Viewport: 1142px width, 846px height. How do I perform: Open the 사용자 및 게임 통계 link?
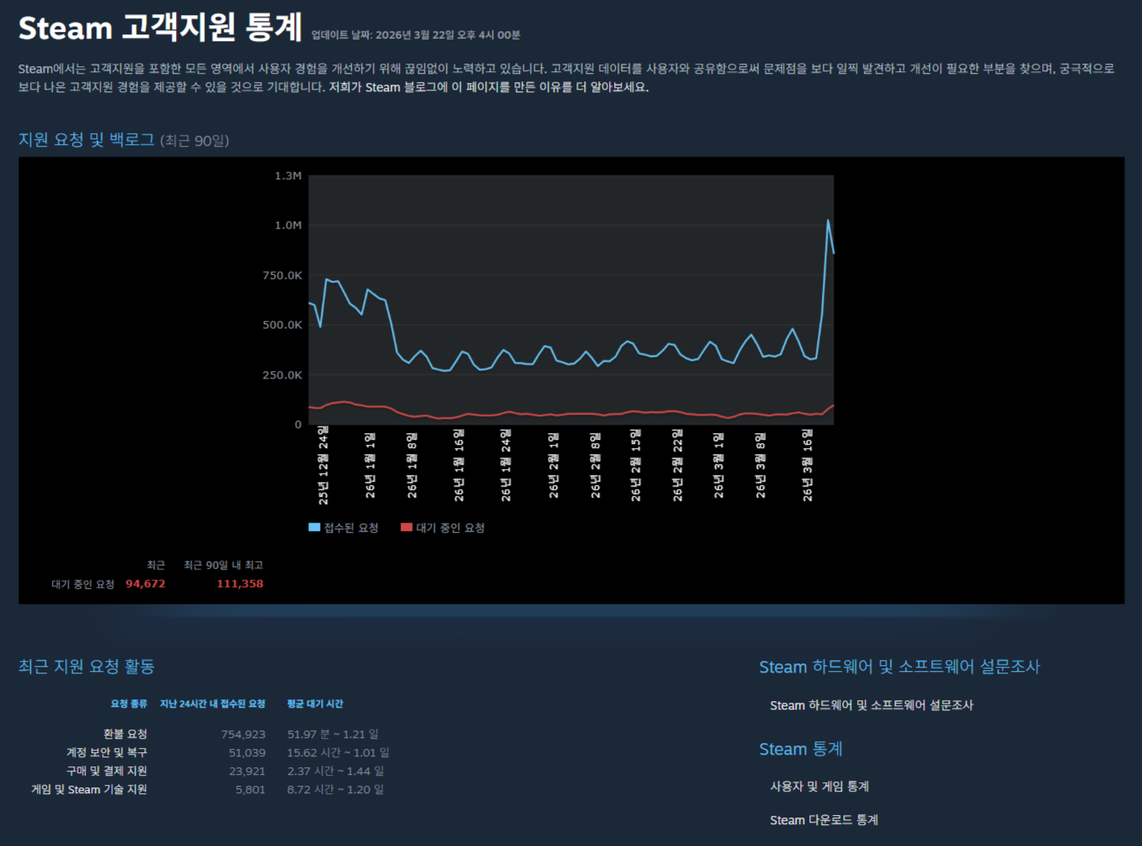[x=819, y=787]
